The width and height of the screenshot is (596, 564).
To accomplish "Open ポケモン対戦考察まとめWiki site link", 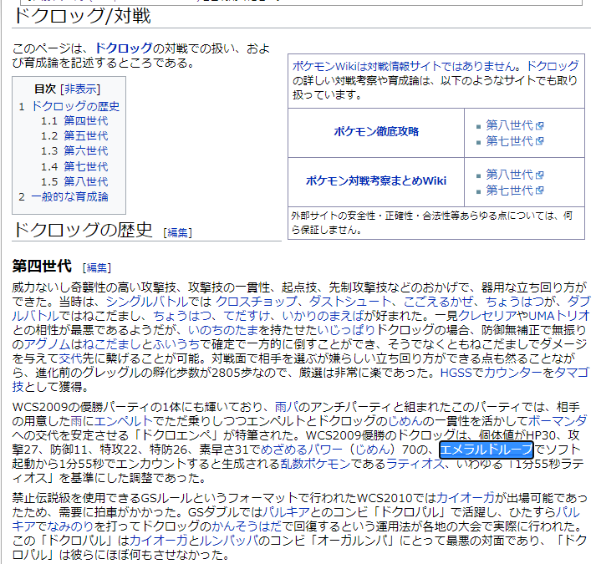I will 376,180.
